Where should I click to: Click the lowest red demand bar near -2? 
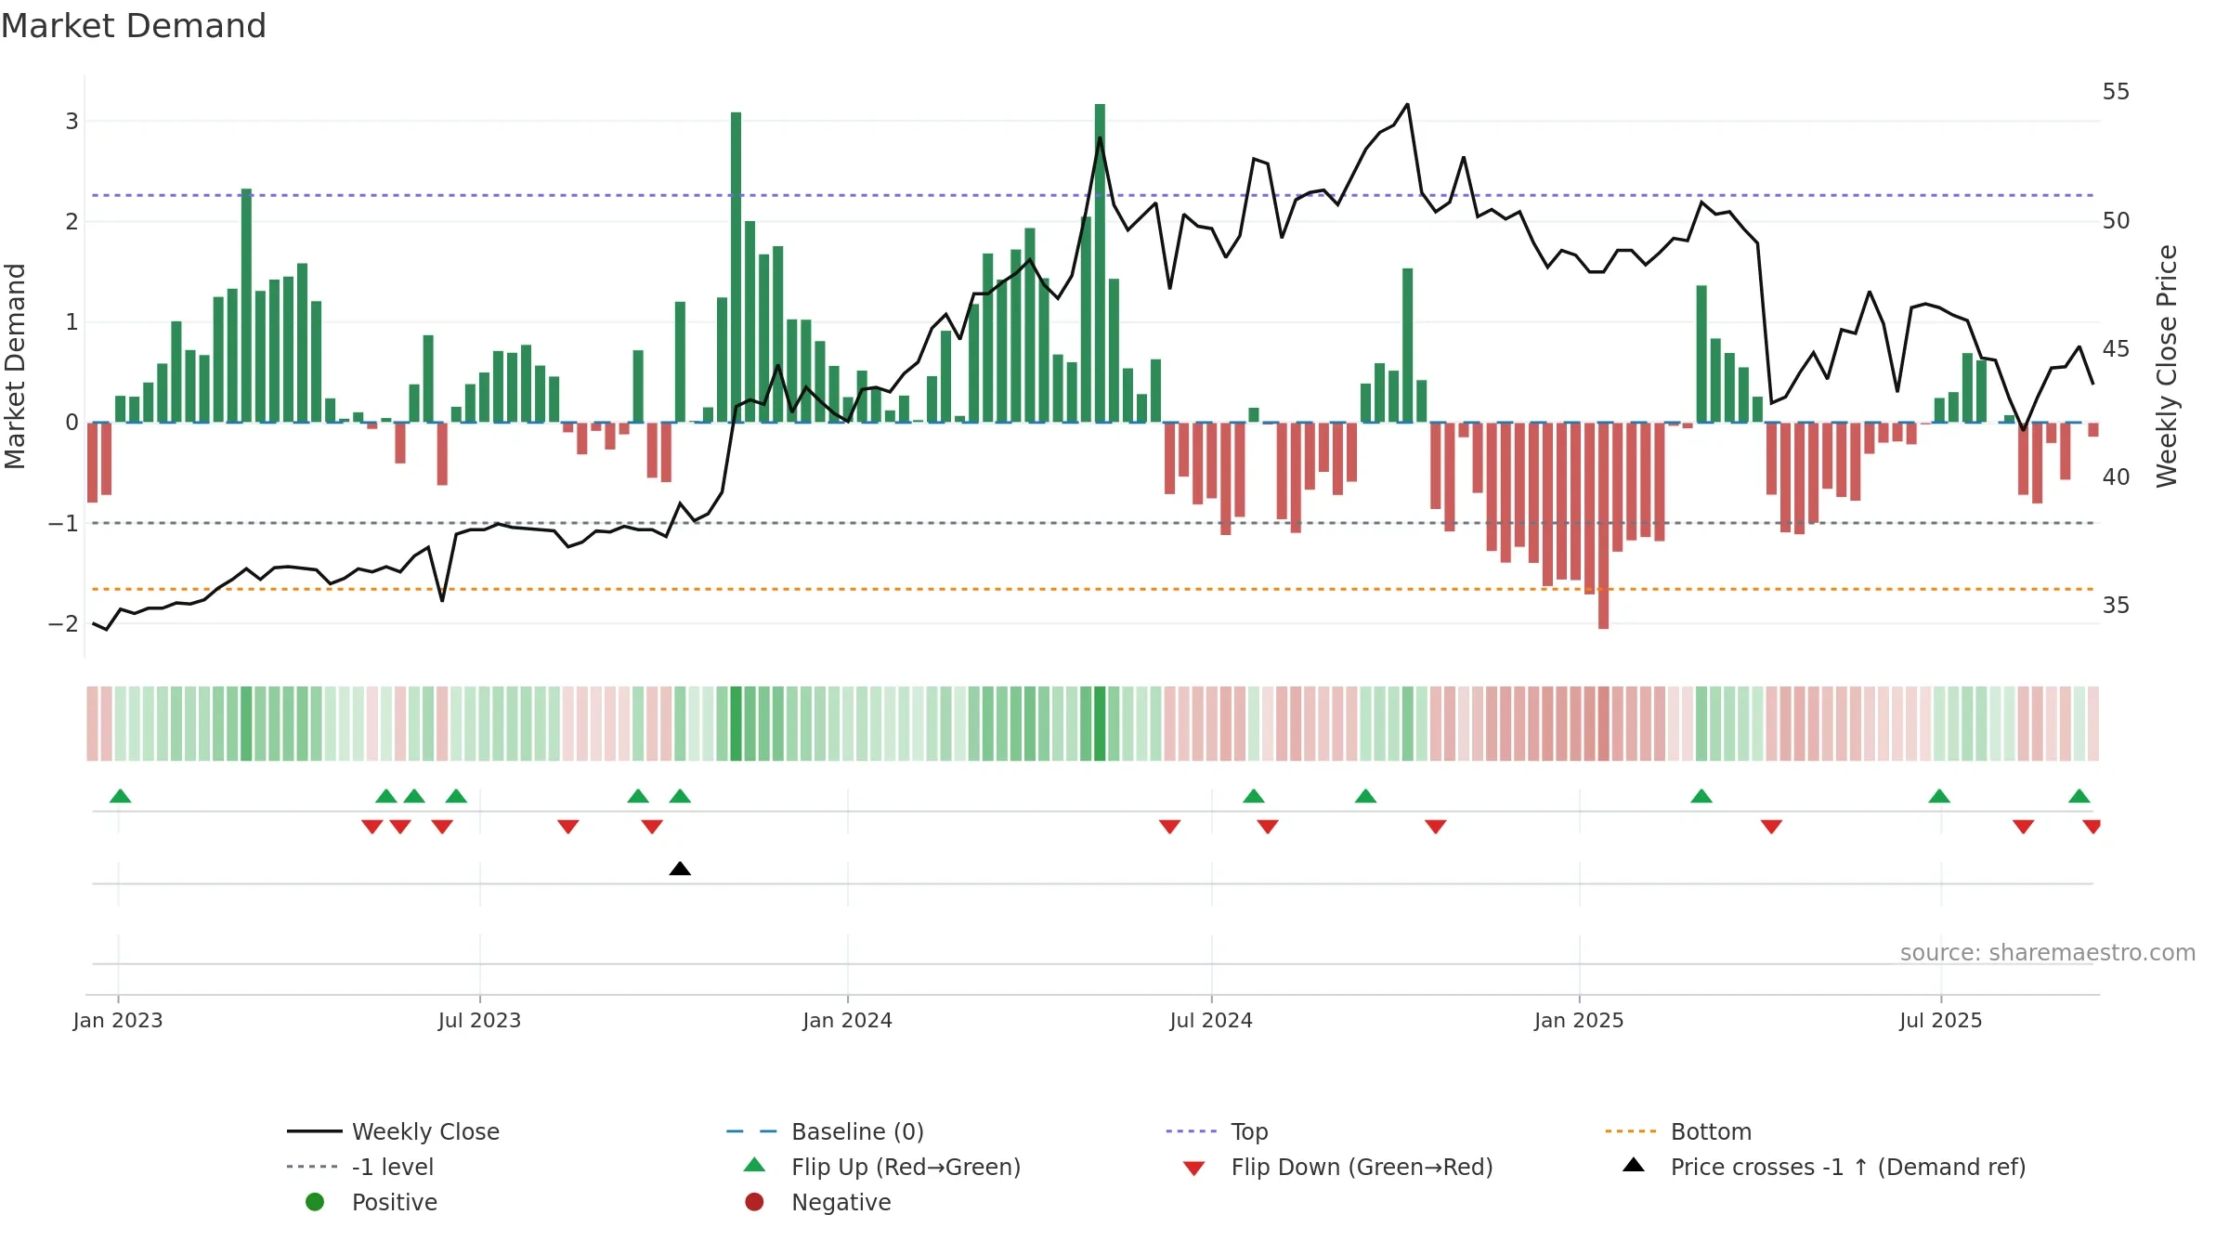pos(1603,526)
